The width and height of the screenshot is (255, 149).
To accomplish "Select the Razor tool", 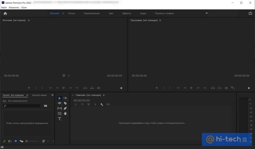I will (x=65, y=103).
